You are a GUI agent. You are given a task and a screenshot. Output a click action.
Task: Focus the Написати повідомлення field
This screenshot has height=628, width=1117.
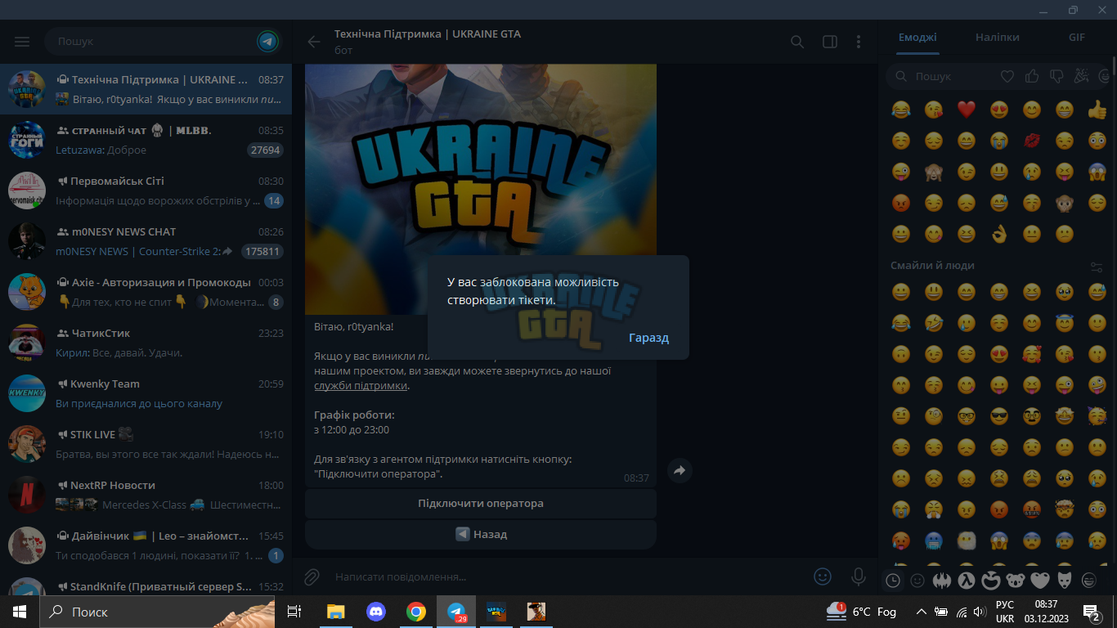click(x=564, y=576)
